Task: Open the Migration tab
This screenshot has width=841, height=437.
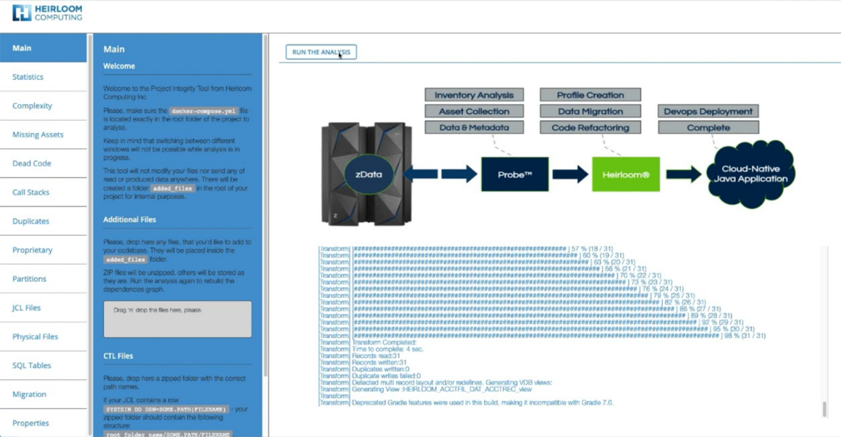Action: [29, 394]
